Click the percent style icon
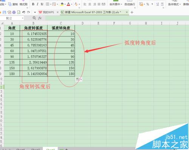 (148, 4)
